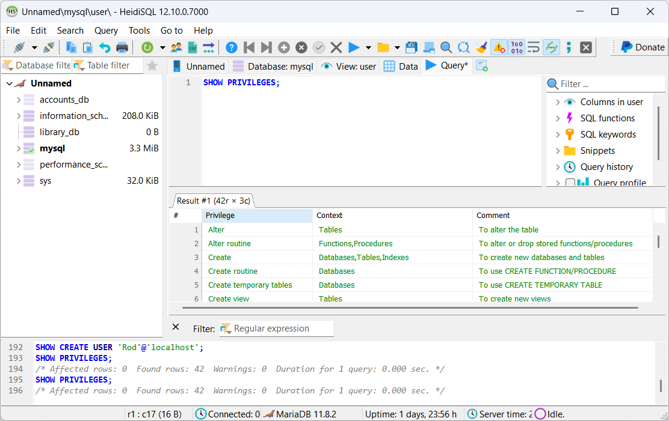The height and width of the screenshot is (421, 669).
Task: Click the print icon in toolbar
Action: coord(122,47)
